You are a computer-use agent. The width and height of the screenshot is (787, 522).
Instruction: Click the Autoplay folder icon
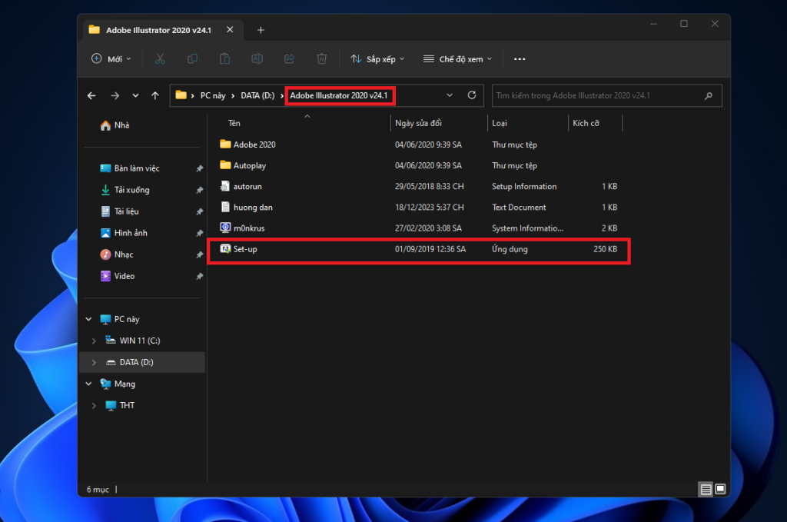[225, 165]
